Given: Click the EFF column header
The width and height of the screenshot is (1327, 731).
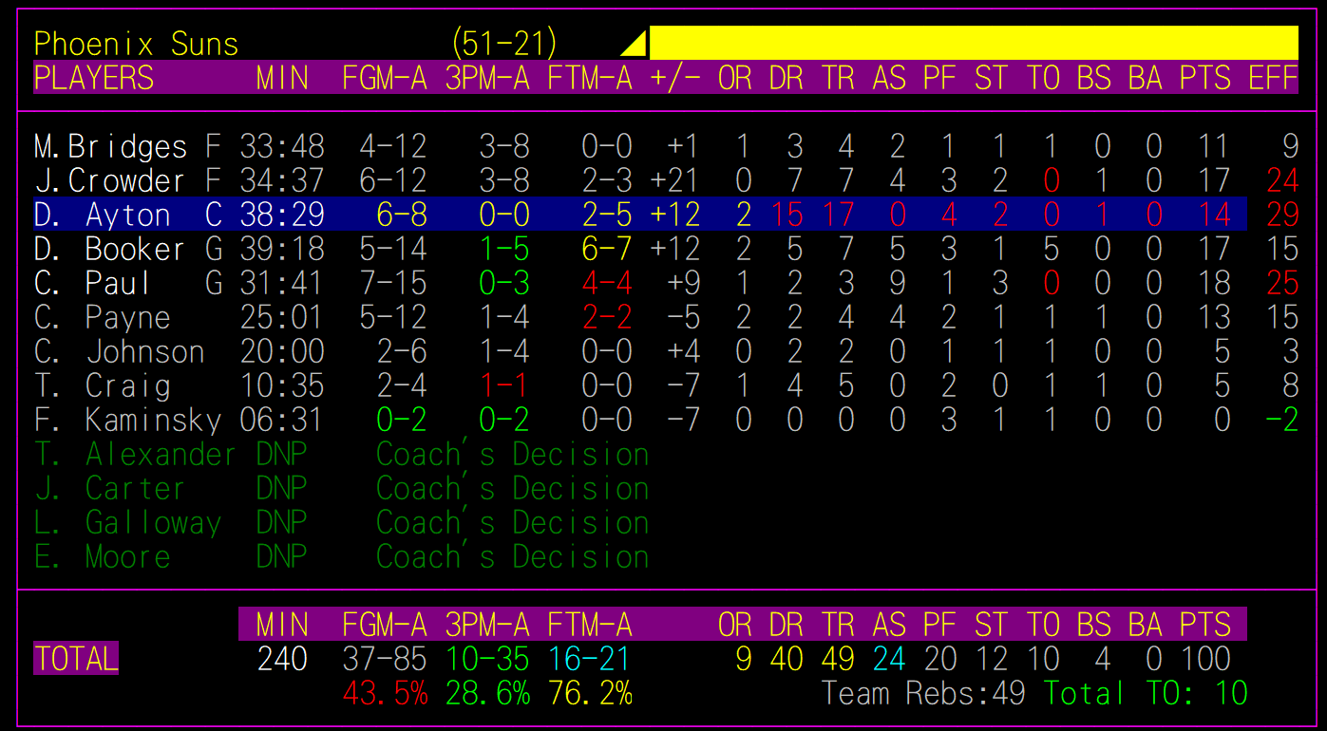Looking at the screenshot, I should [x=1273, y=78].
